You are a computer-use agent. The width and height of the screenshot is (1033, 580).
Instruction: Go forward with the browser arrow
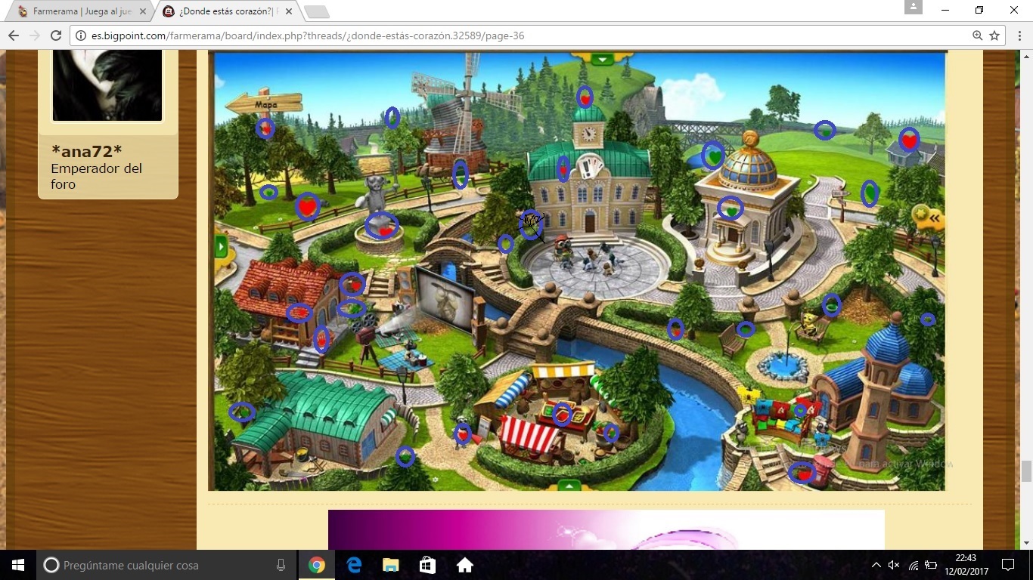tap(35, 35)
